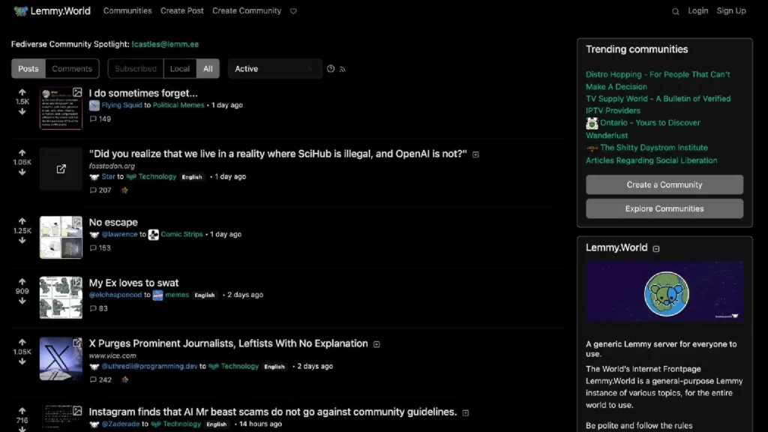
Task: Click the sorting help question-mark icon
Action: point(331,69)
